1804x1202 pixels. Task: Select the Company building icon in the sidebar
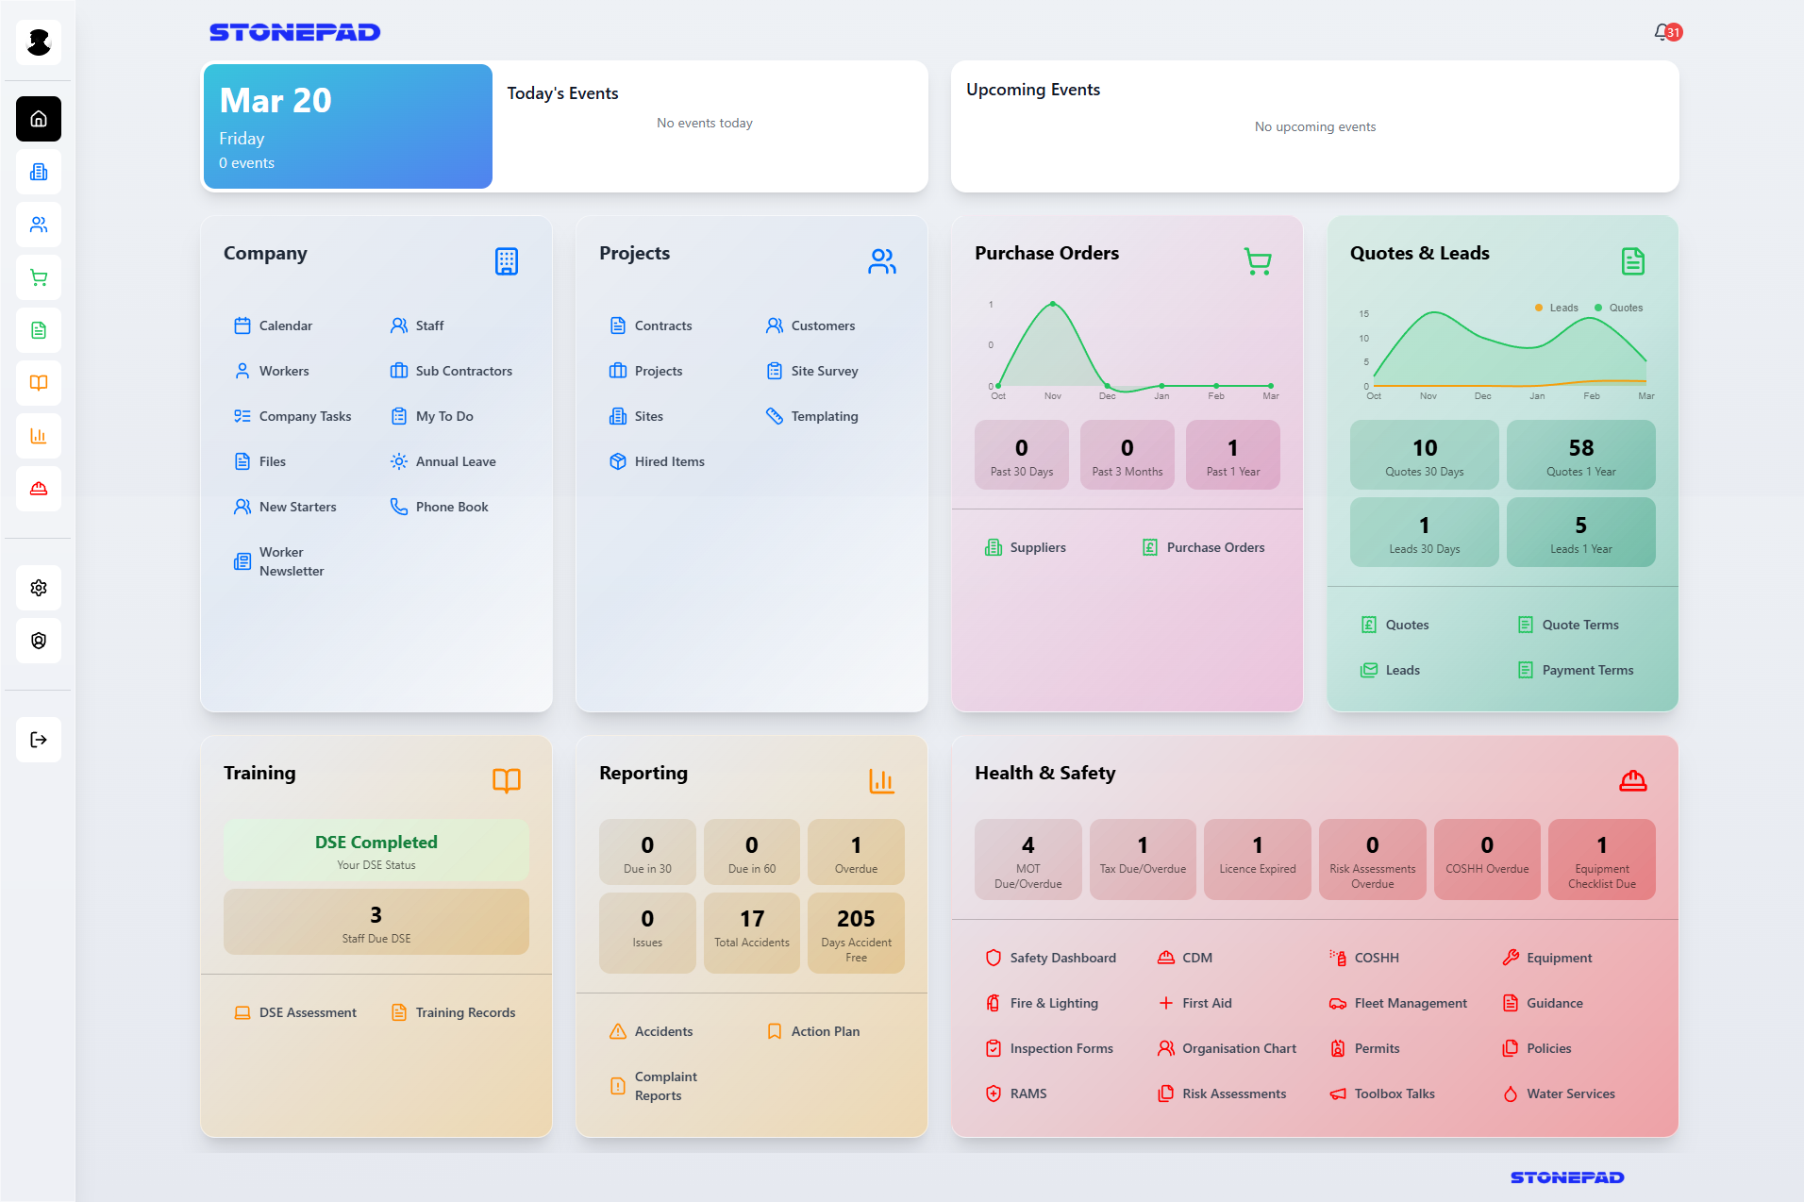(38, 172)
